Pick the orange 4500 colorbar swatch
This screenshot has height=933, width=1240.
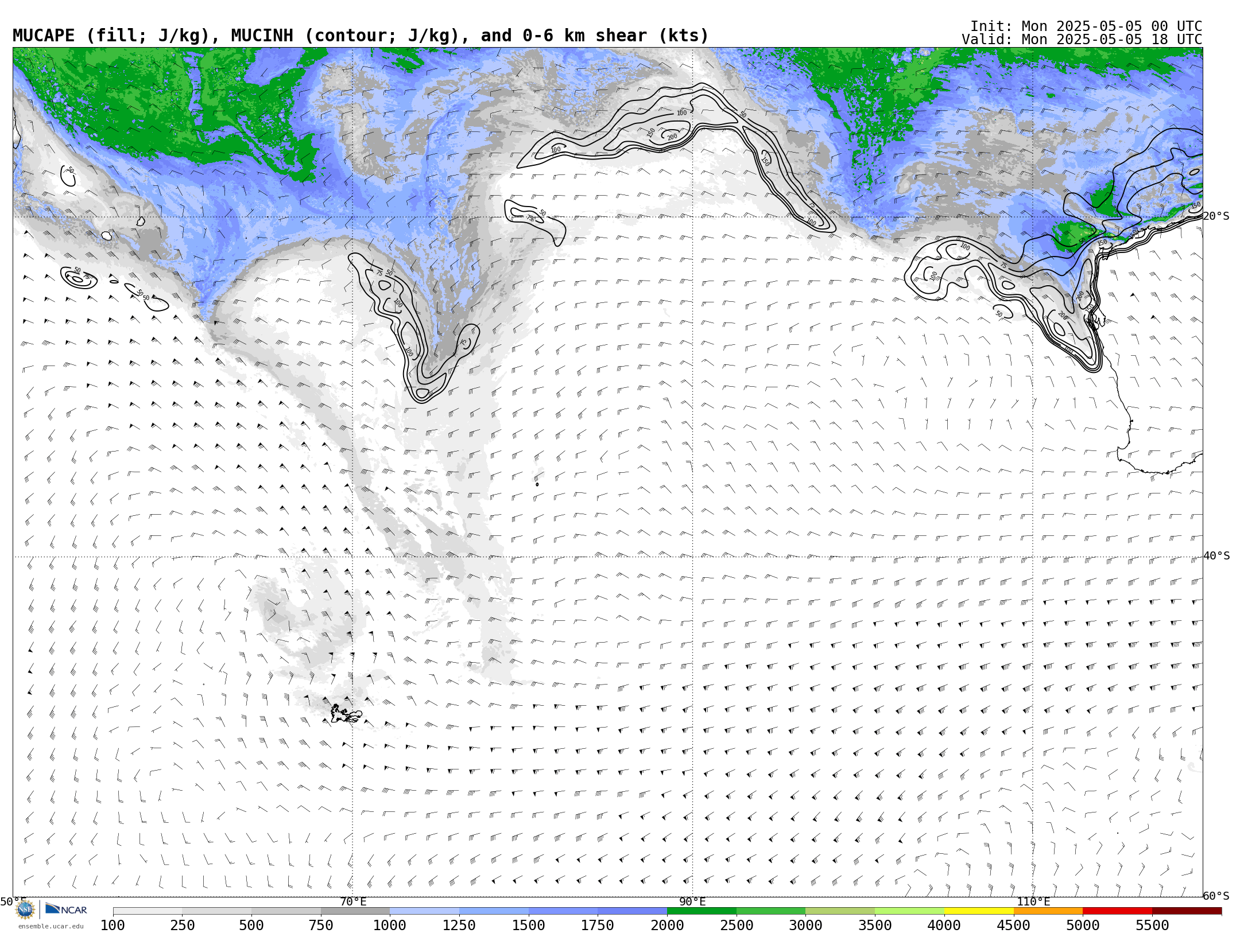[1048, 911]
